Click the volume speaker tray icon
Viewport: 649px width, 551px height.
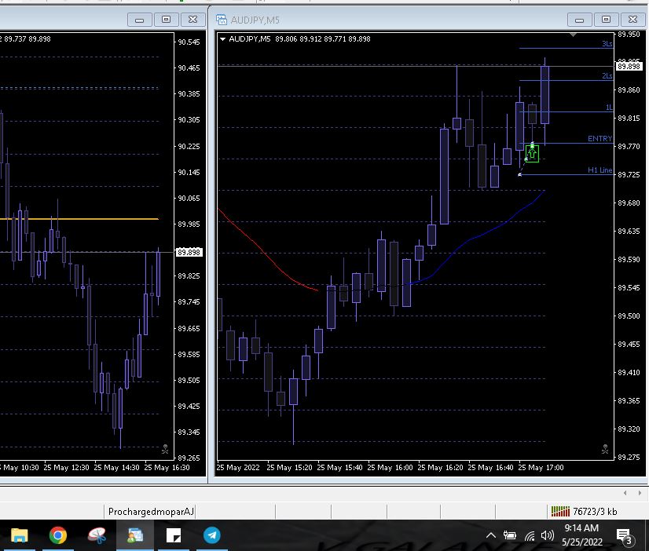pos(548,536)
